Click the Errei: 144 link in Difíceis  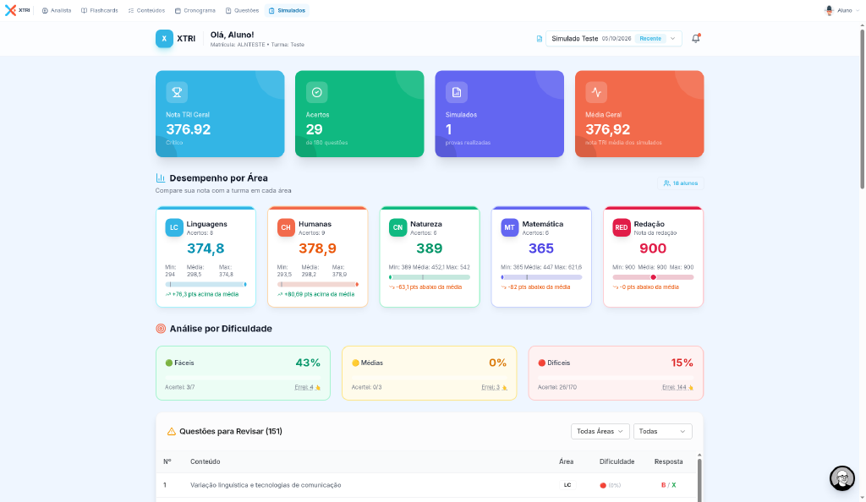click(x=677, y=387)
